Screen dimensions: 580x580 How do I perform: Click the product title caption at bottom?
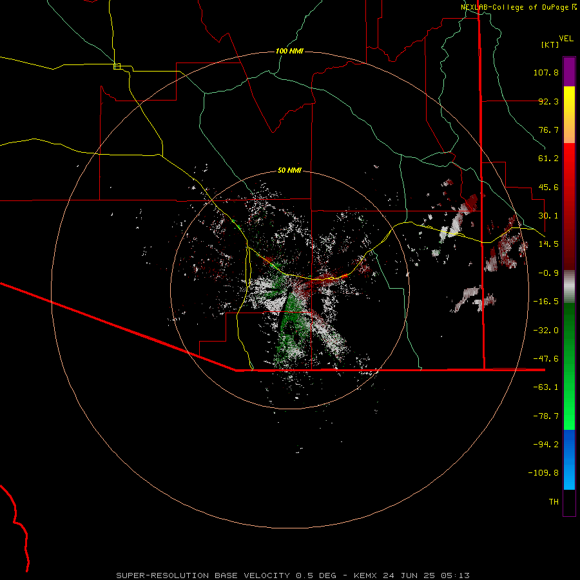tap(293, 575)
